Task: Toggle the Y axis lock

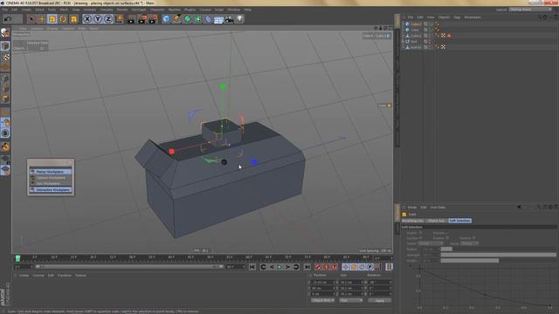Action: [x=98, y=19]
